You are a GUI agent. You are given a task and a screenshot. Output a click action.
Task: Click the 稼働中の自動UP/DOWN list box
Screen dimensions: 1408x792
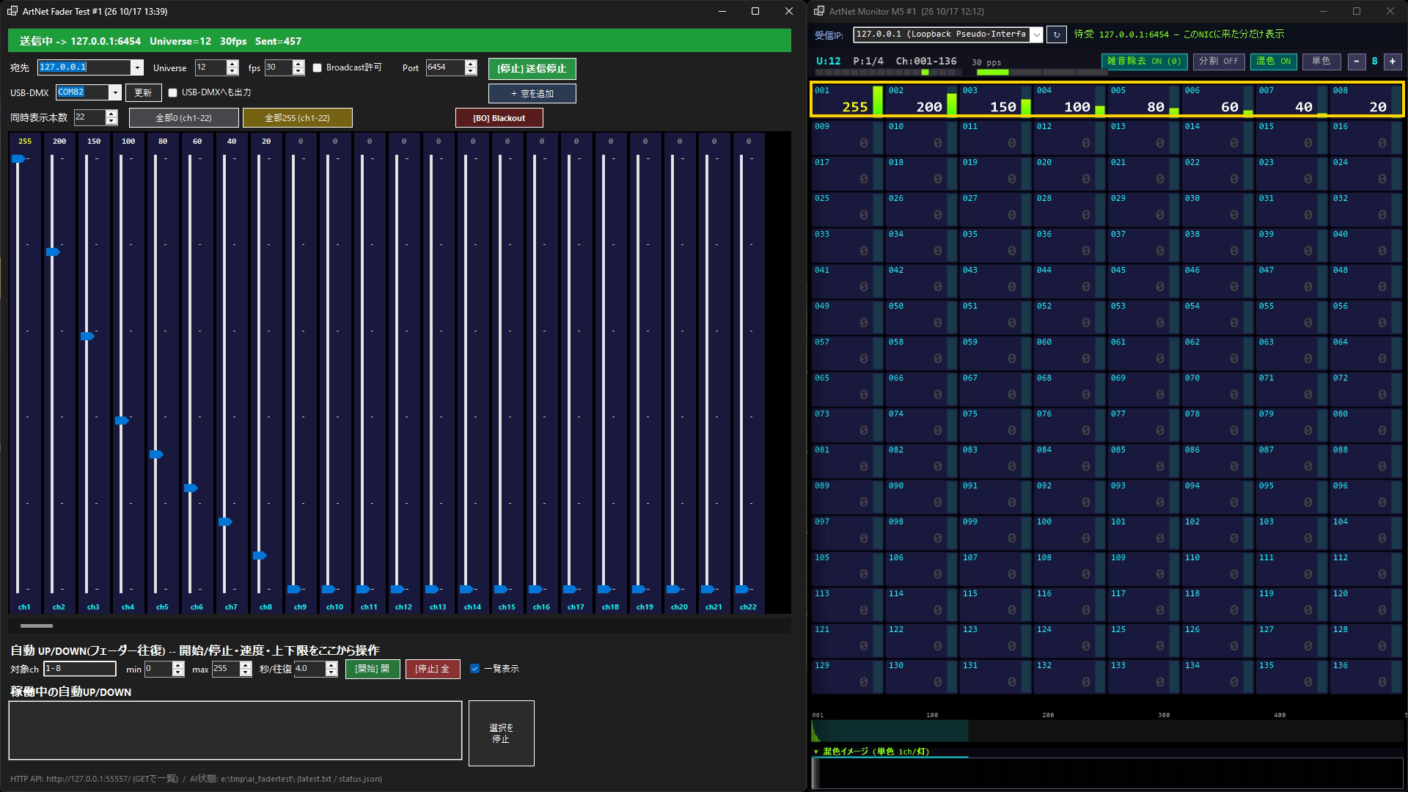pos(235,730)
